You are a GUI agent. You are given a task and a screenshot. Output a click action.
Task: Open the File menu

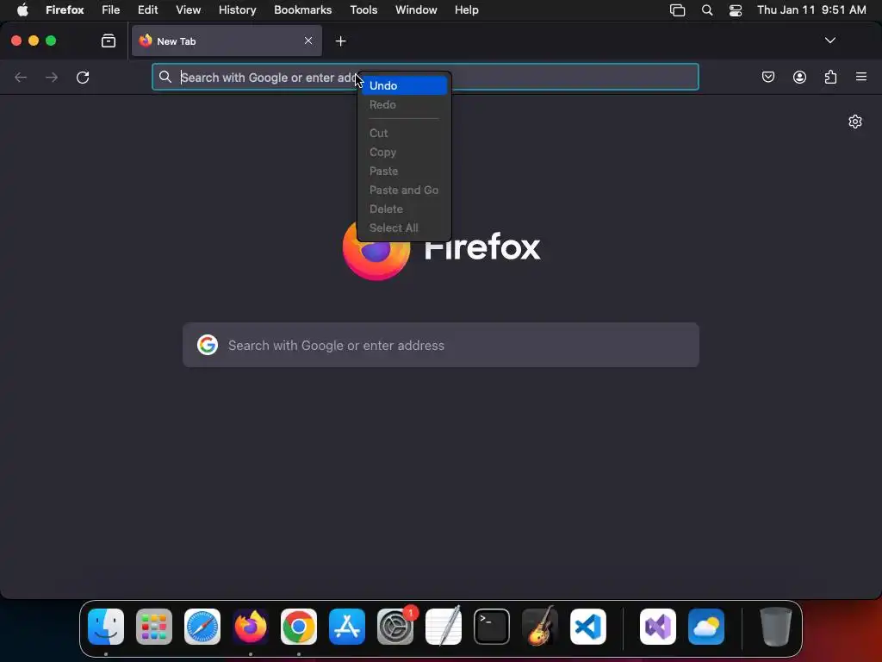[111, 9]
